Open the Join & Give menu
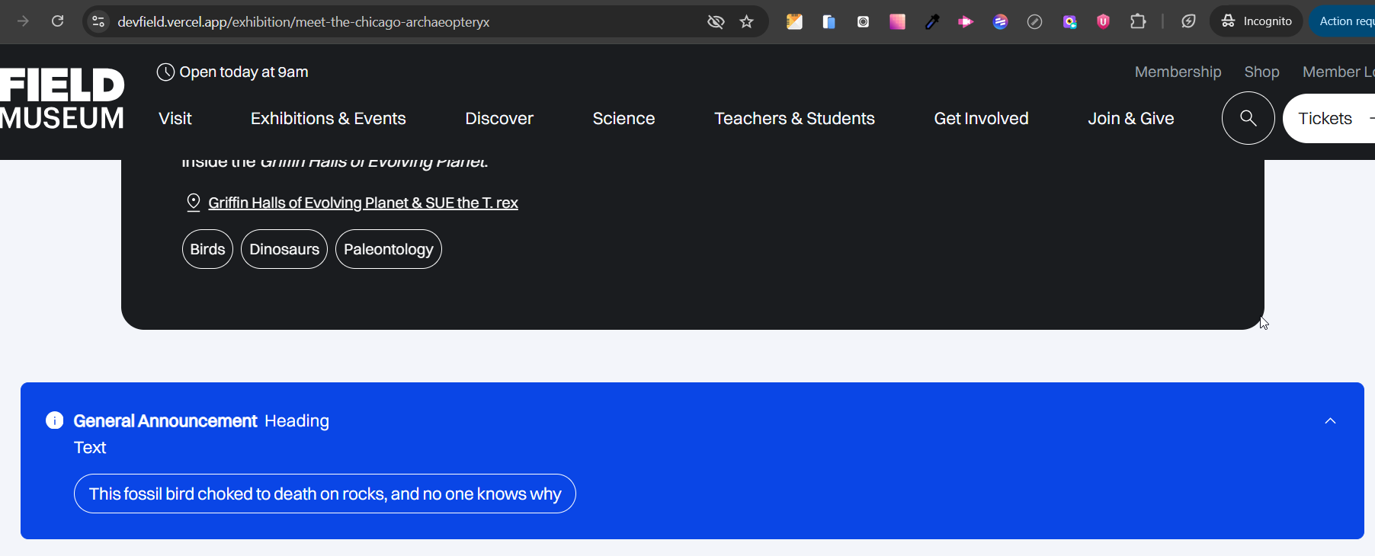Screen dimensions: 1375x556 click(x=1131, y=119)
